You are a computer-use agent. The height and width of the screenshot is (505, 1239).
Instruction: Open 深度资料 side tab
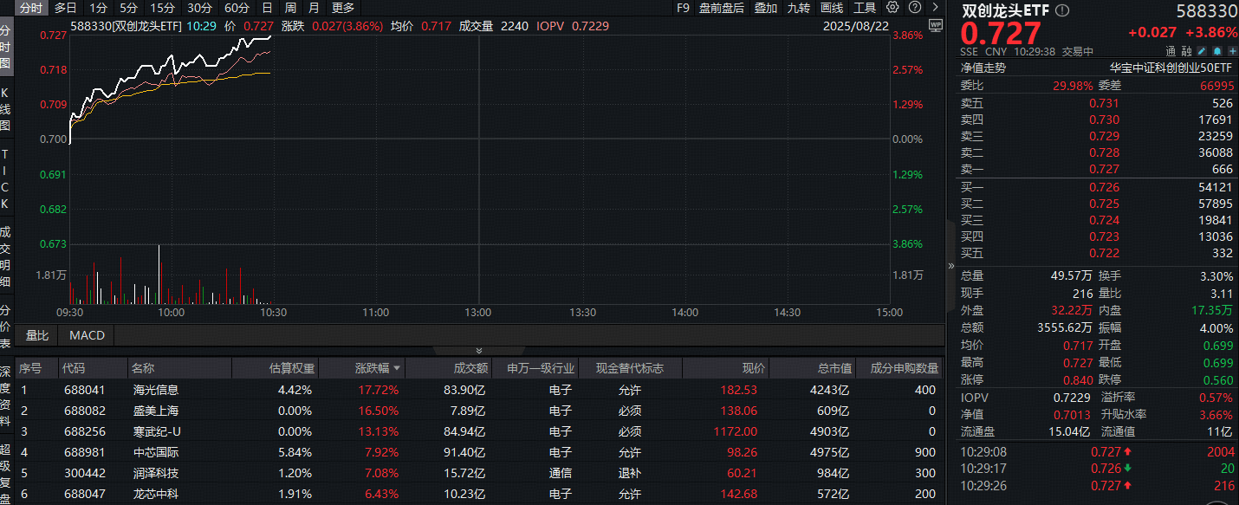(x=6, y=395)
